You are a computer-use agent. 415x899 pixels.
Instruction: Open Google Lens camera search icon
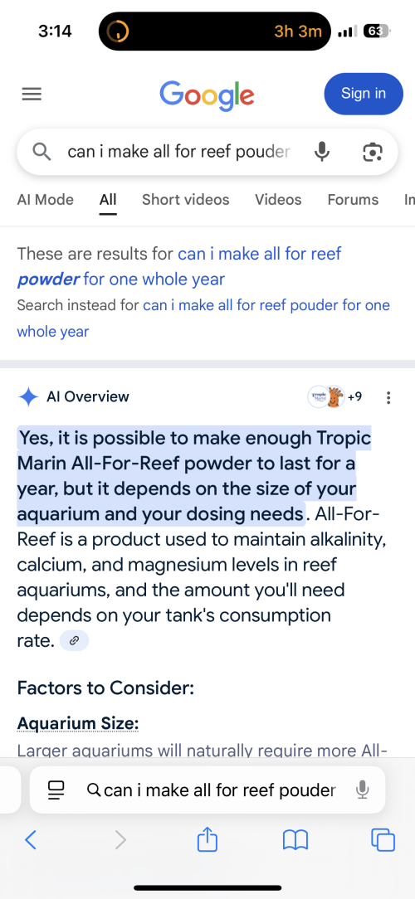(373, 152)
